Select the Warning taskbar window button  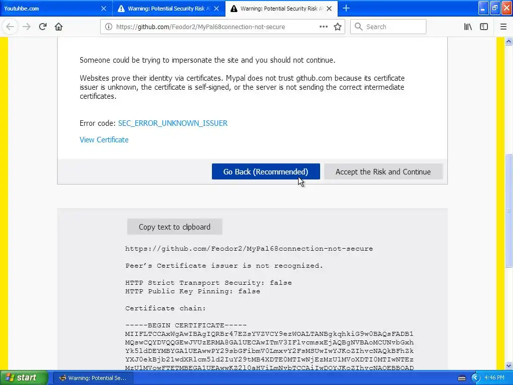tap(93, 378)
